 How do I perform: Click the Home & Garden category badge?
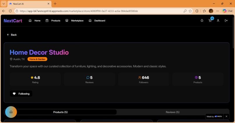coord(37,59)
